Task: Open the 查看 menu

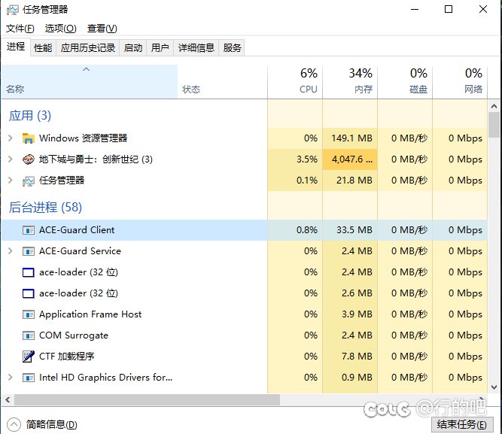Action: pyautogui.click(x=102, y=29)
